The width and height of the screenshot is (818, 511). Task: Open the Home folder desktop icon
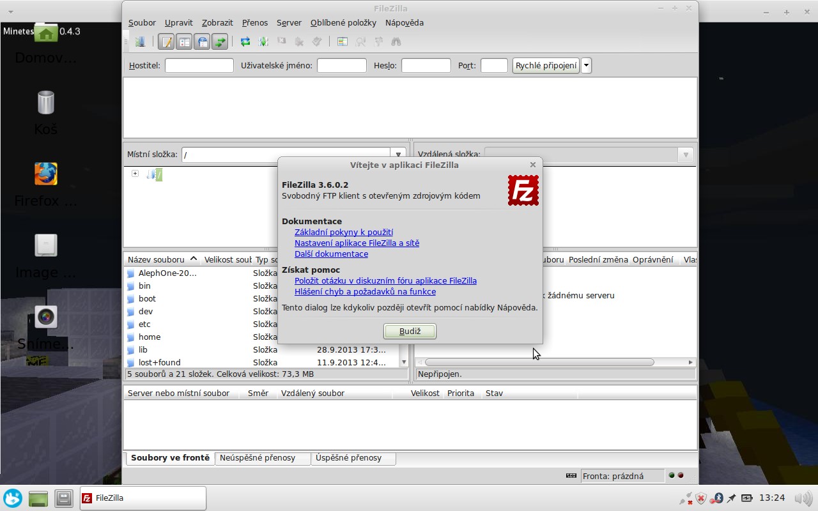click(45, 33)
